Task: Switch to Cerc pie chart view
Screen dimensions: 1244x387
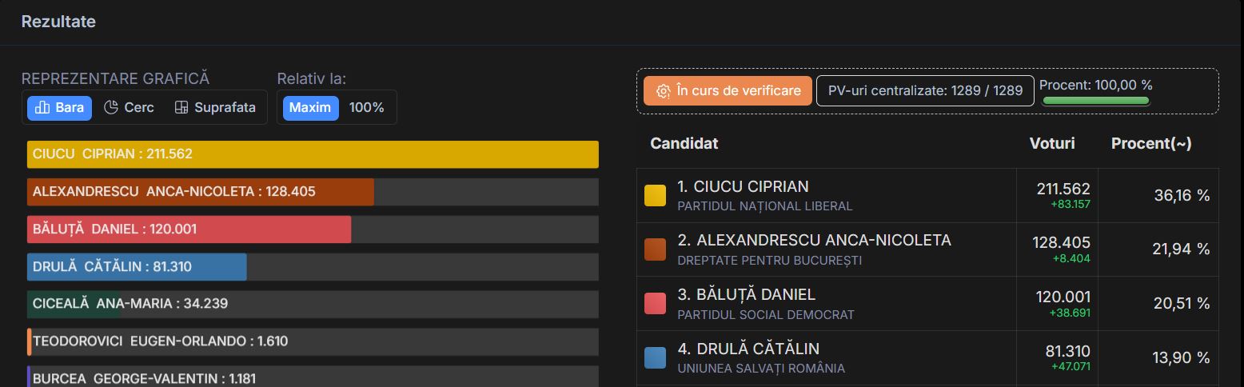Action: 129,108
